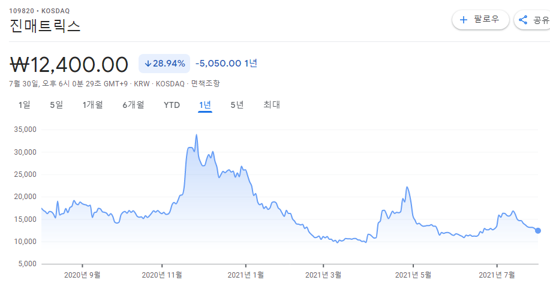
Task: Select the 1개월 range tab
Action: [x=92, y=105]
